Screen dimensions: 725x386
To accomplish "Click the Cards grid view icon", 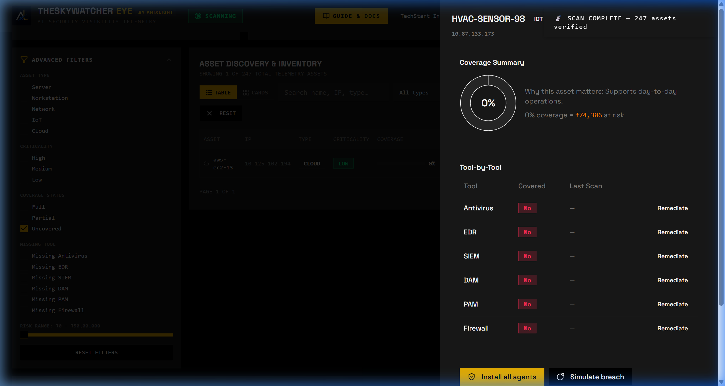I will 246,92.
